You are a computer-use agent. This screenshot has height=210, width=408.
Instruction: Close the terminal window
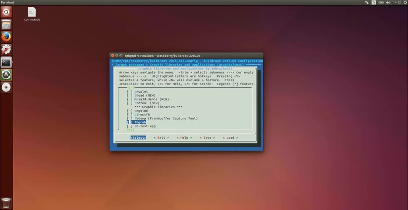(113, 56)
